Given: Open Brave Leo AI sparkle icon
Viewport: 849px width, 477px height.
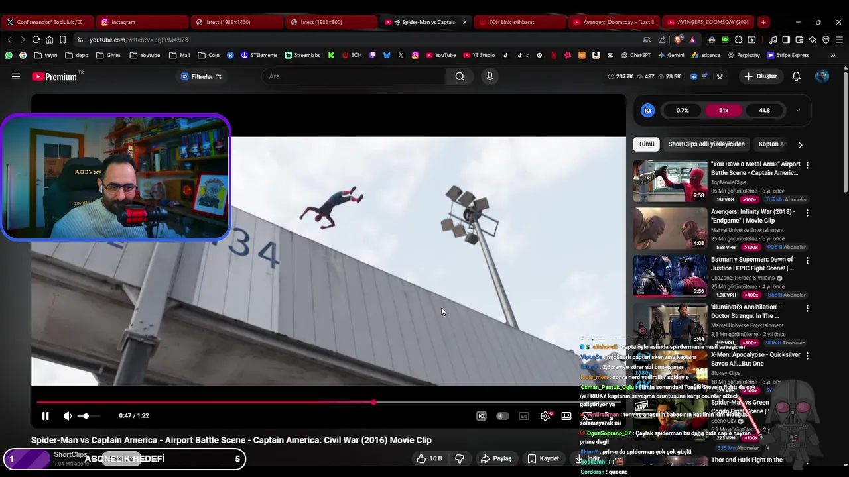Looking at the screenshot, I should click(813, 40).
